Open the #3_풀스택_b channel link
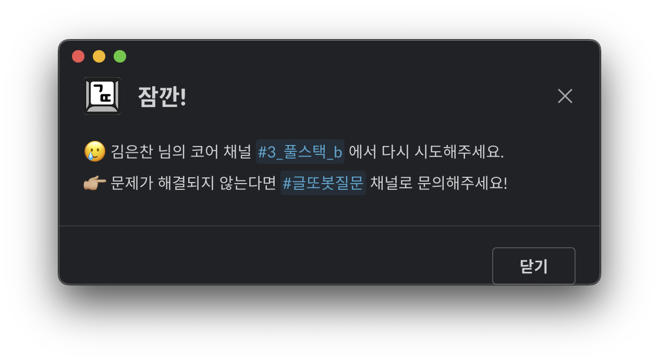The image size is (659, 362). tap(300, 152)
